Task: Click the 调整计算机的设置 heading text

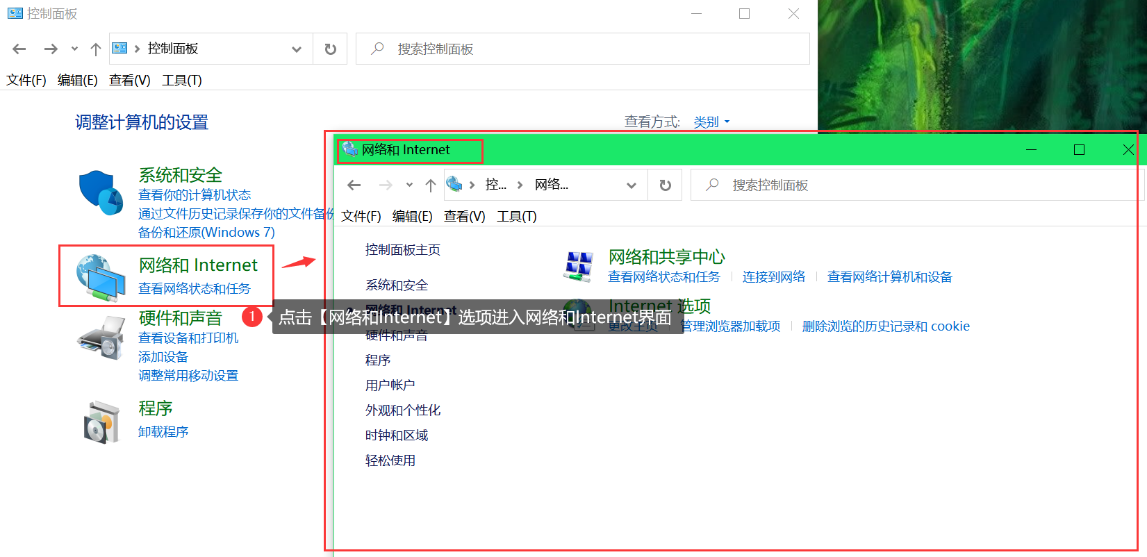Action: pyautogui.click(x=142, y=122)
